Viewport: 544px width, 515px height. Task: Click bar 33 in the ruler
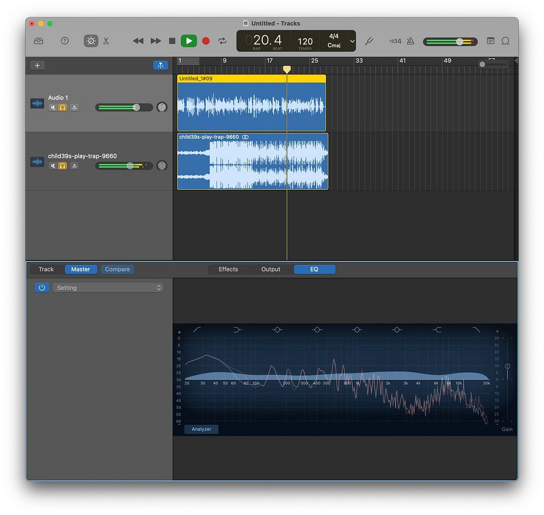coord(359,61)
